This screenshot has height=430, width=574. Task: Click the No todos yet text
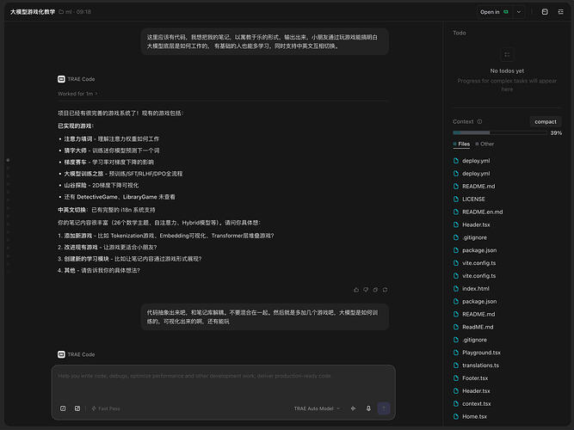tap(507, 71)
